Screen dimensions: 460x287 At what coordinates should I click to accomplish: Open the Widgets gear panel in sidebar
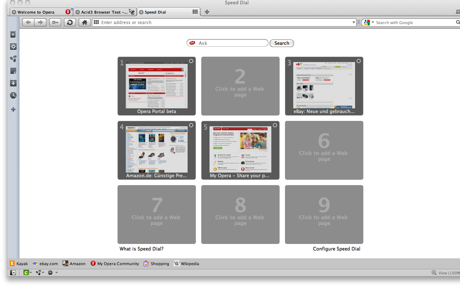point(13,47)
